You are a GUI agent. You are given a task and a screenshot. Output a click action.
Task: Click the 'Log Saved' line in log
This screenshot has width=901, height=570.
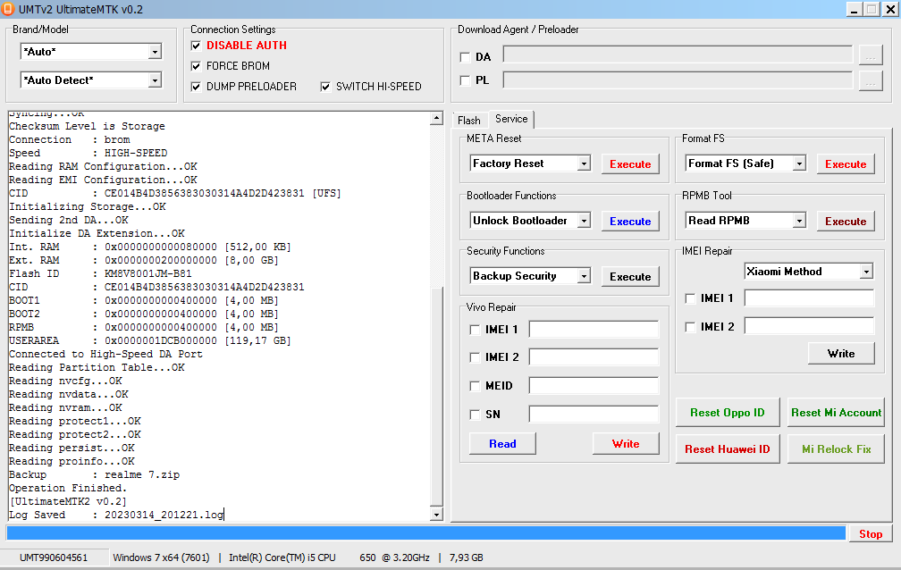116,515
